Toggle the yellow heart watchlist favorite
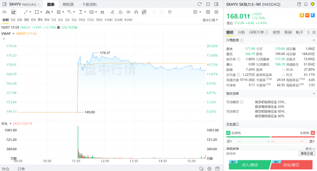Viewport: 317px width, 171px height. click(x=313, y=4)
